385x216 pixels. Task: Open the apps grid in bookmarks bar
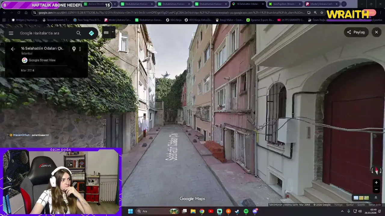point(4,20)
